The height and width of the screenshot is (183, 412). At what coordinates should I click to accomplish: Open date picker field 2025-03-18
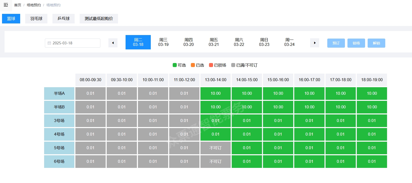(73, 43)
